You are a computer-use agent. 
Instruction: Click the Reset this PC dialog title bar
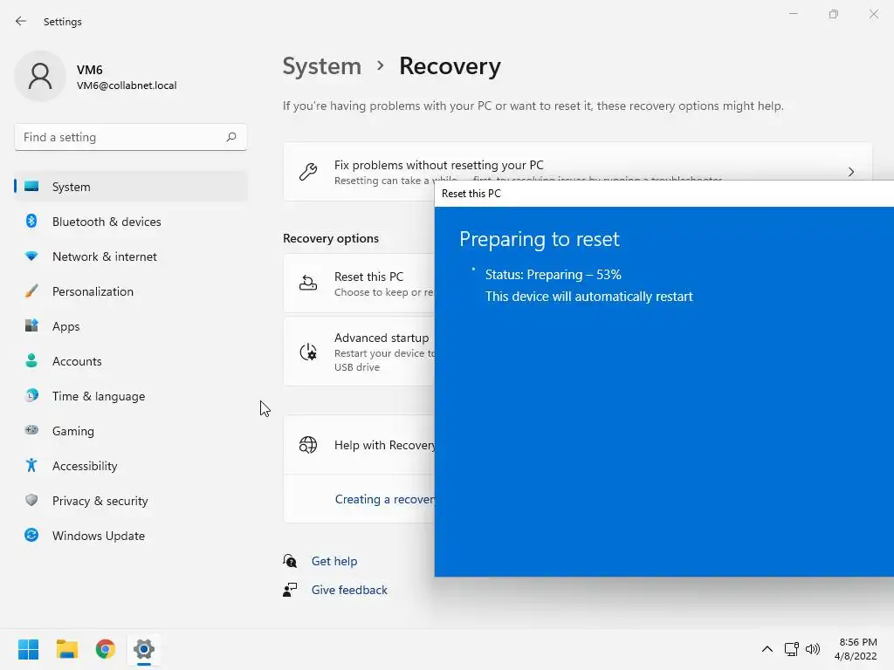tap(664, 194)
